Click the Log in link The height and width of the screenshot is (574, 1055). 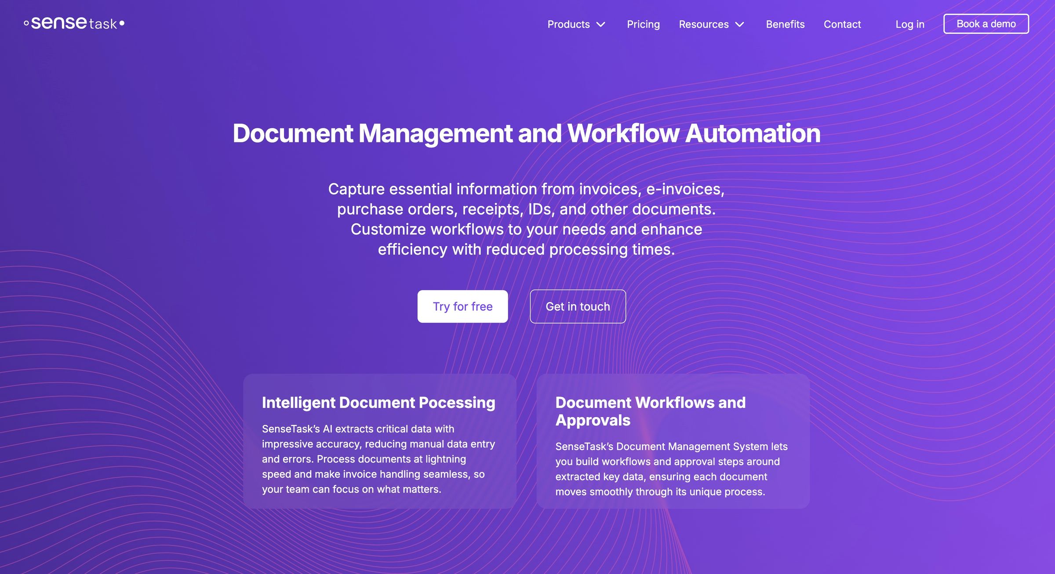pos(909,25)
